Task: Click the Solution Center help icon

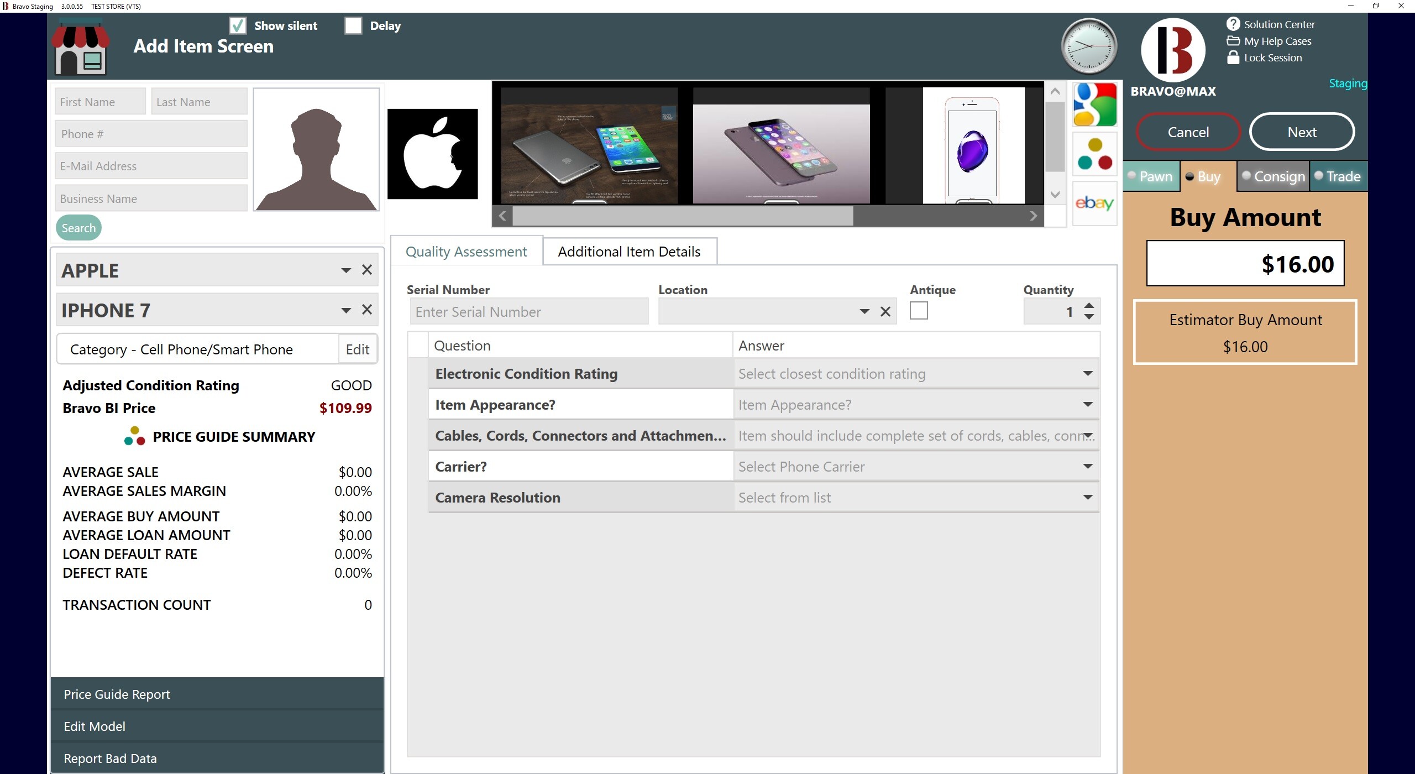Action: (1233, 24)
